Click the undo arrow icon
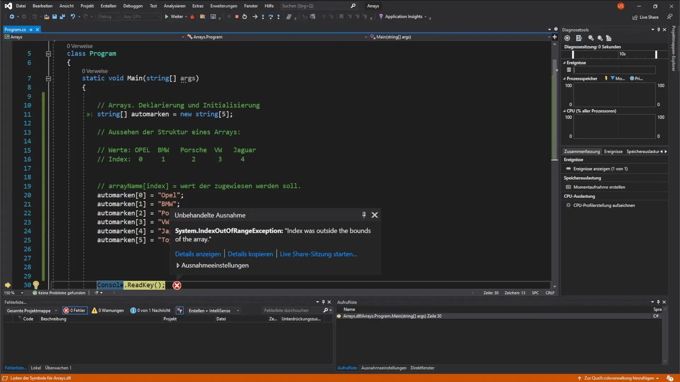 pos(73,17)
